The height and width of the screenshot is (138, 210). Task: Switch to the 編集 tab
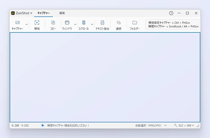pyautogui.click(x=62, y=13)
